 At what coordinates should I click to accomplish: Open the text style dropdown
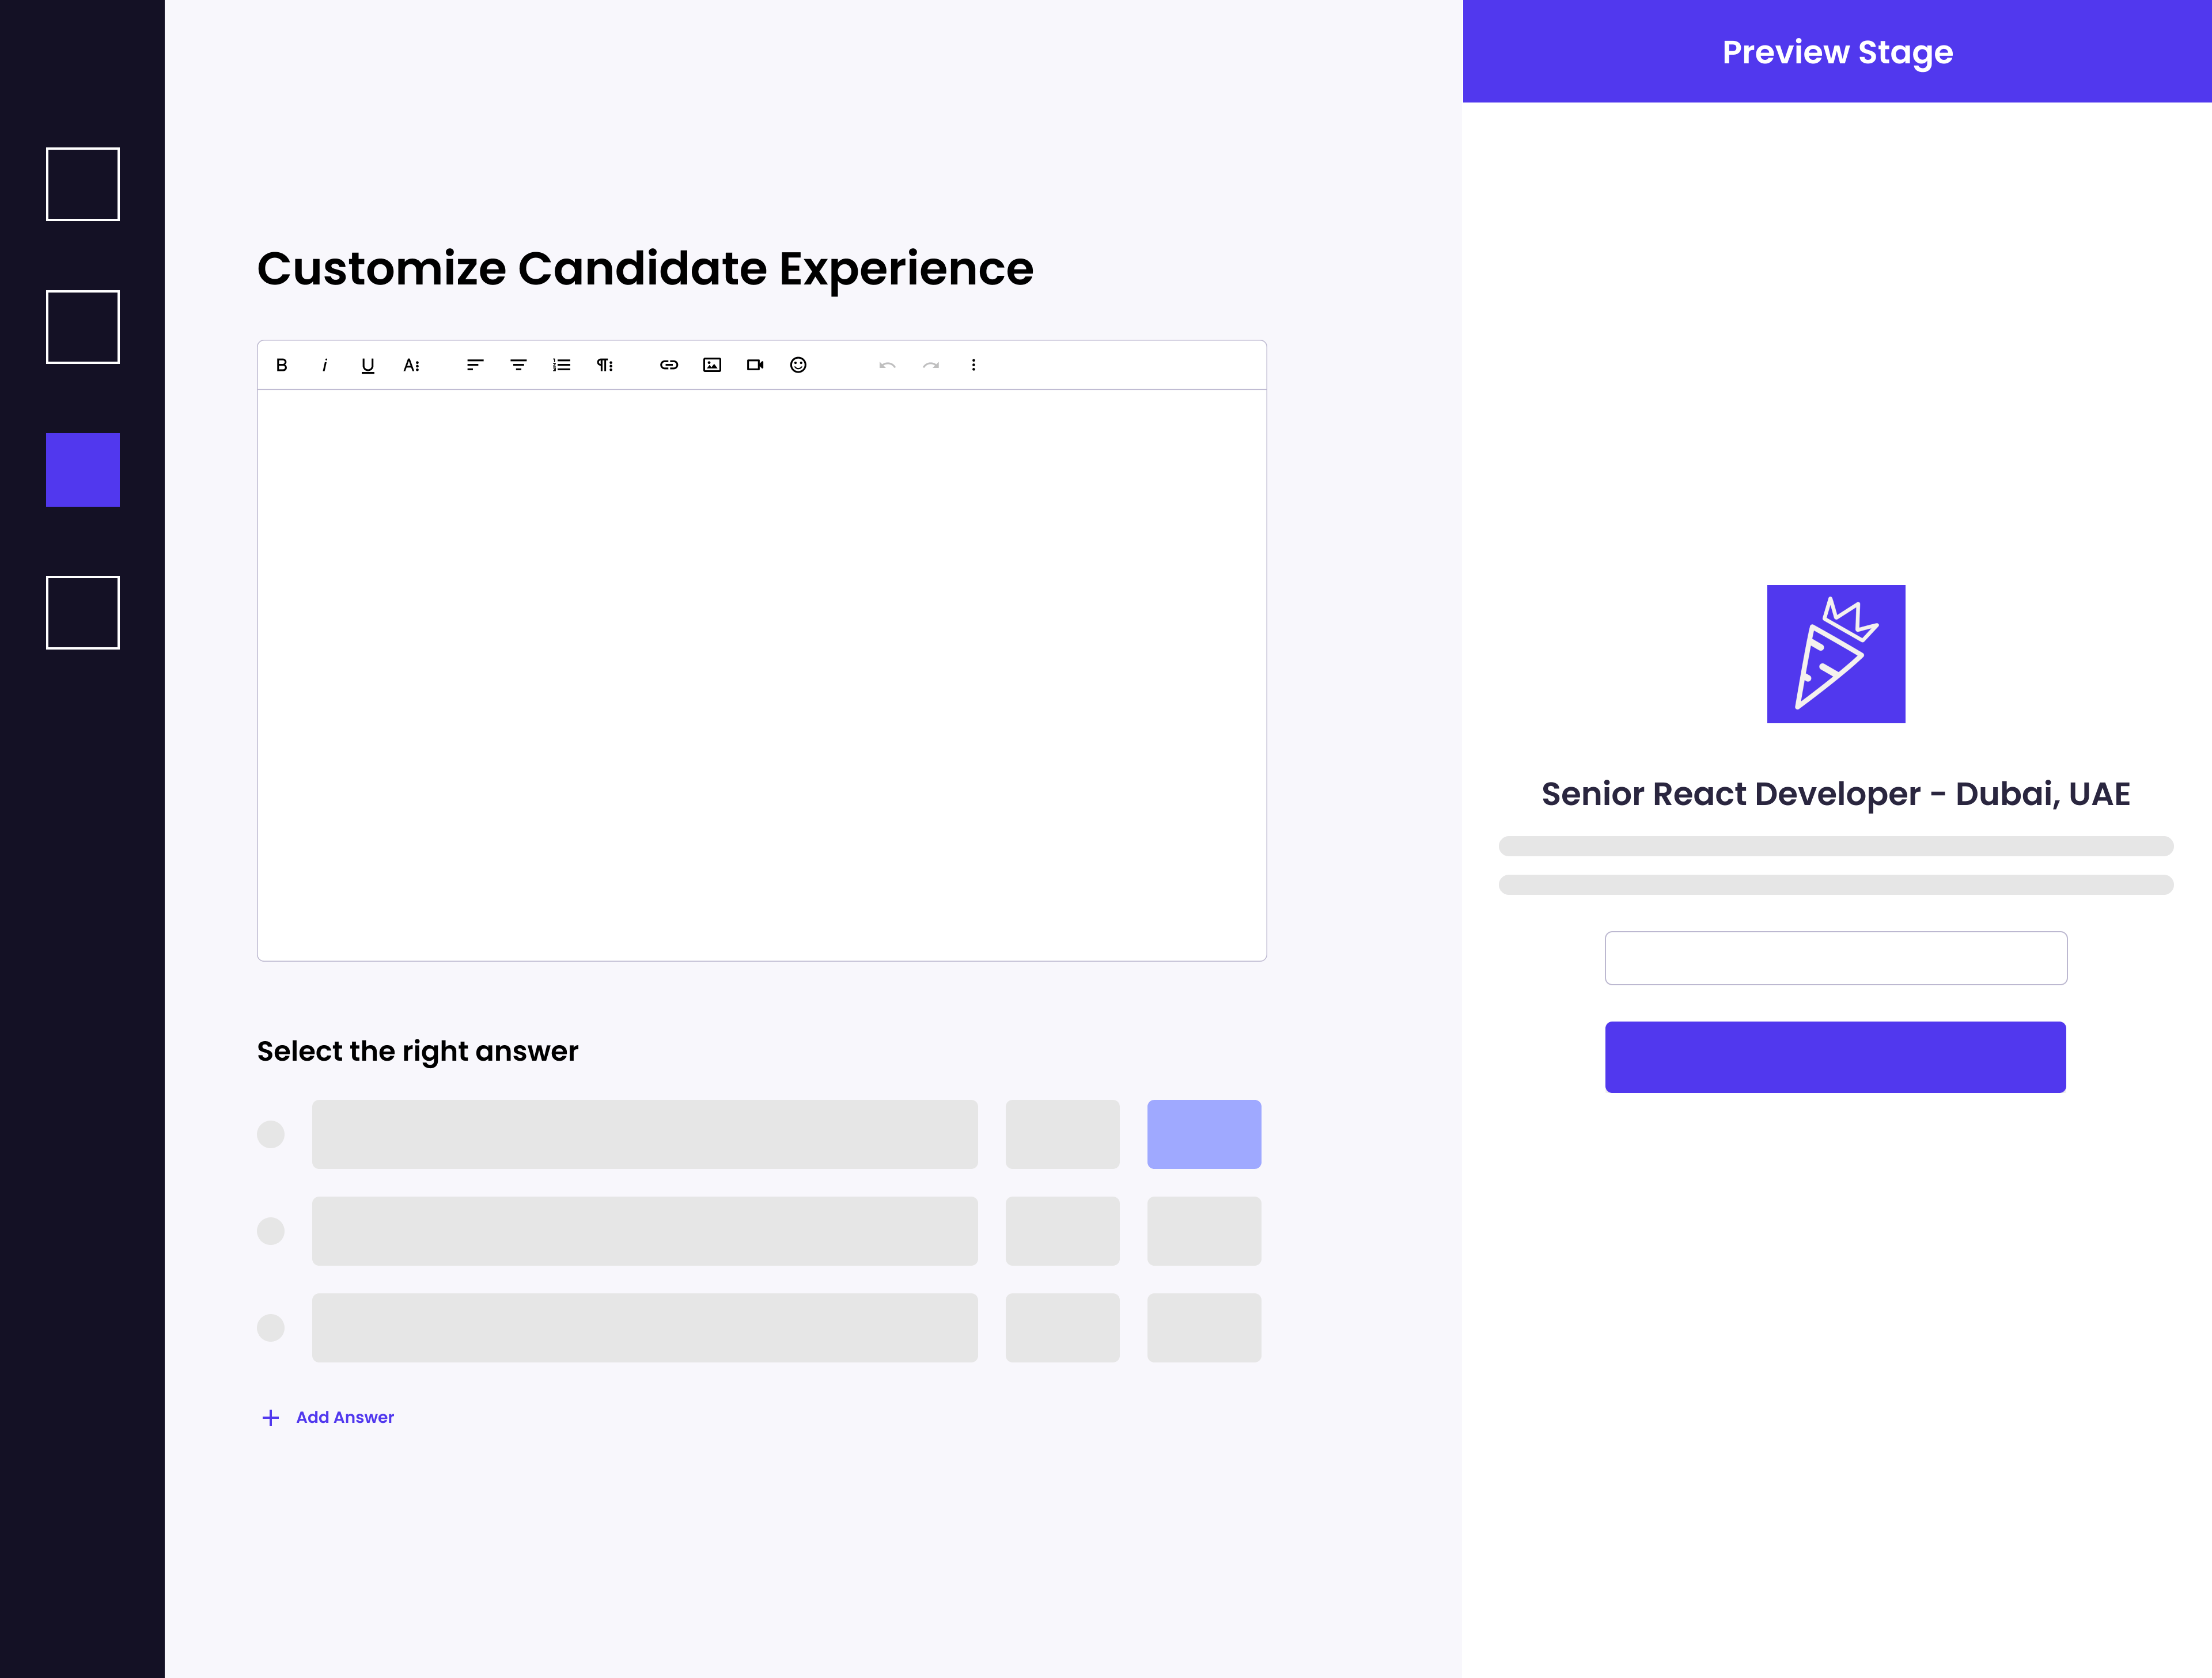coord(412,365)
